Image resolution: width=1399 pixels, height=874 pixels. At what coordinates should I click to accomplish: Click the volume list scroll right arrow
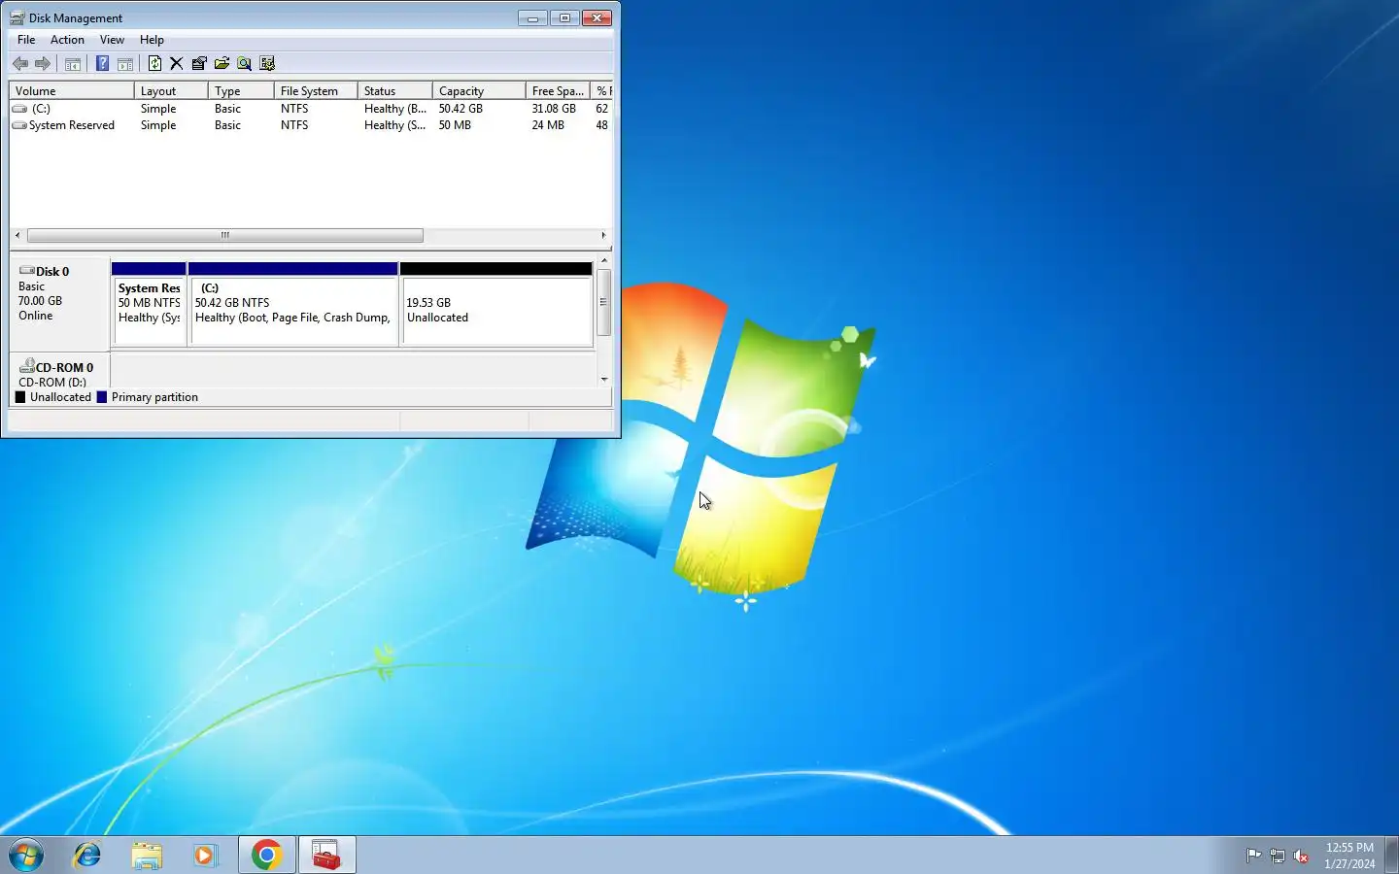pos(603,235)
